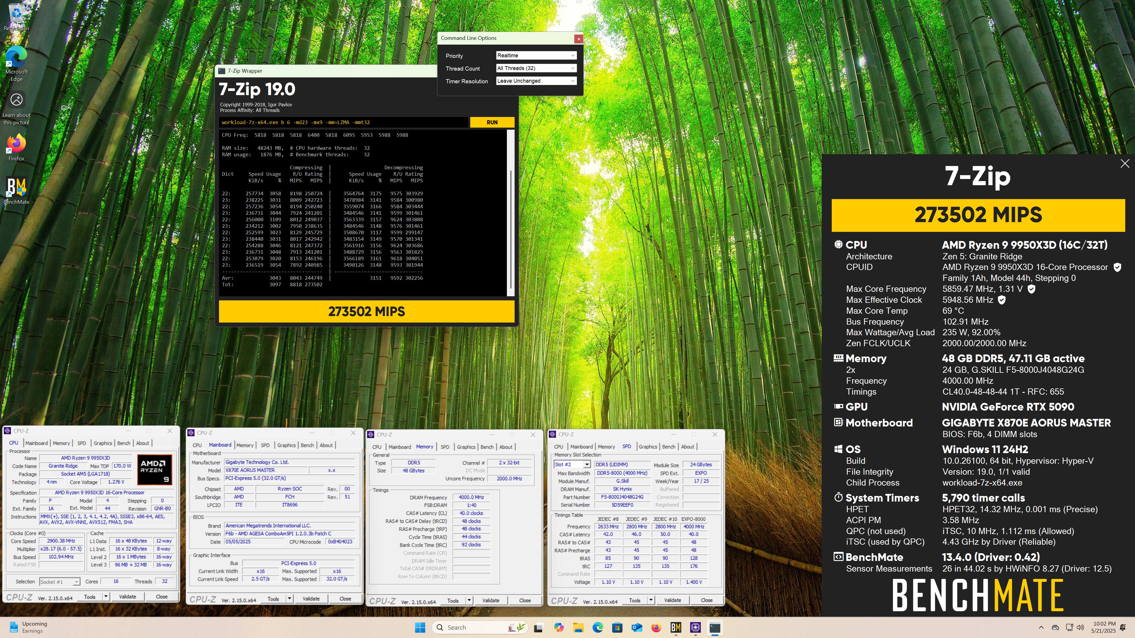This screenshot has height=638, width=1135.
Task: Open Task View in the taskbar
Action: [538, 627]
